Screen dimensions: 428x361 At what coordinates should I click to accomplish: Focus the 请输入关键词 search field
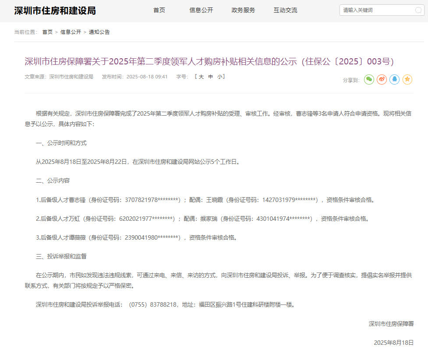382,10
